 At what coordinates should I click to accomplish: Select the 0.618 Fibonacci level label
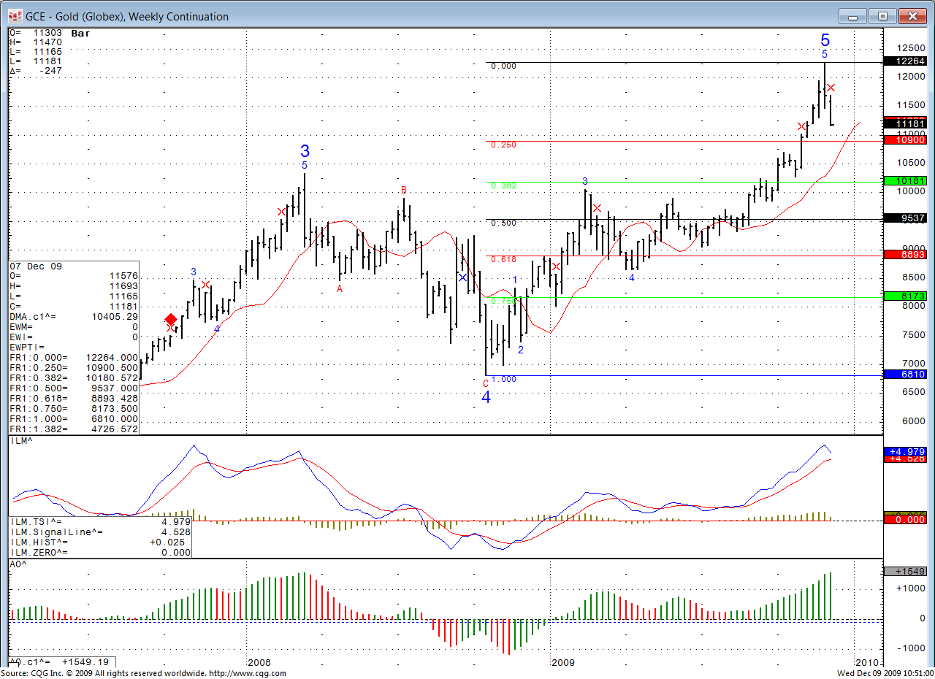(x=503, y=259)
